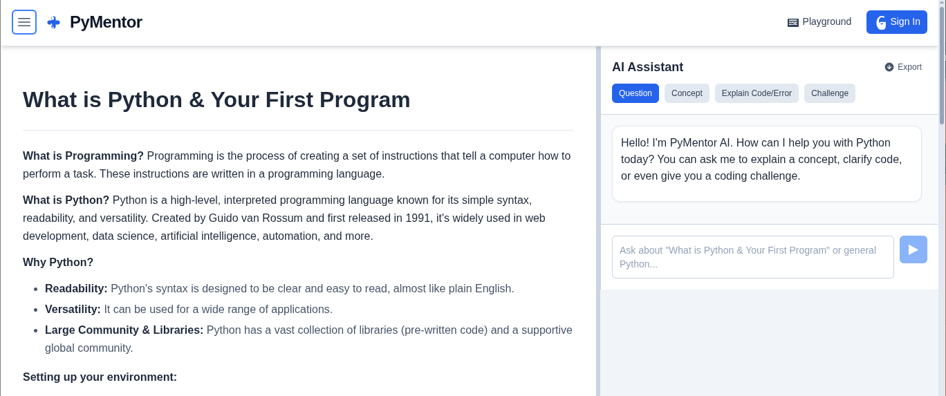Viewport: 946px width, 396px height.
Task: Send the message with the arrow button
Action: pyautogui.click(x=913, y=249)
